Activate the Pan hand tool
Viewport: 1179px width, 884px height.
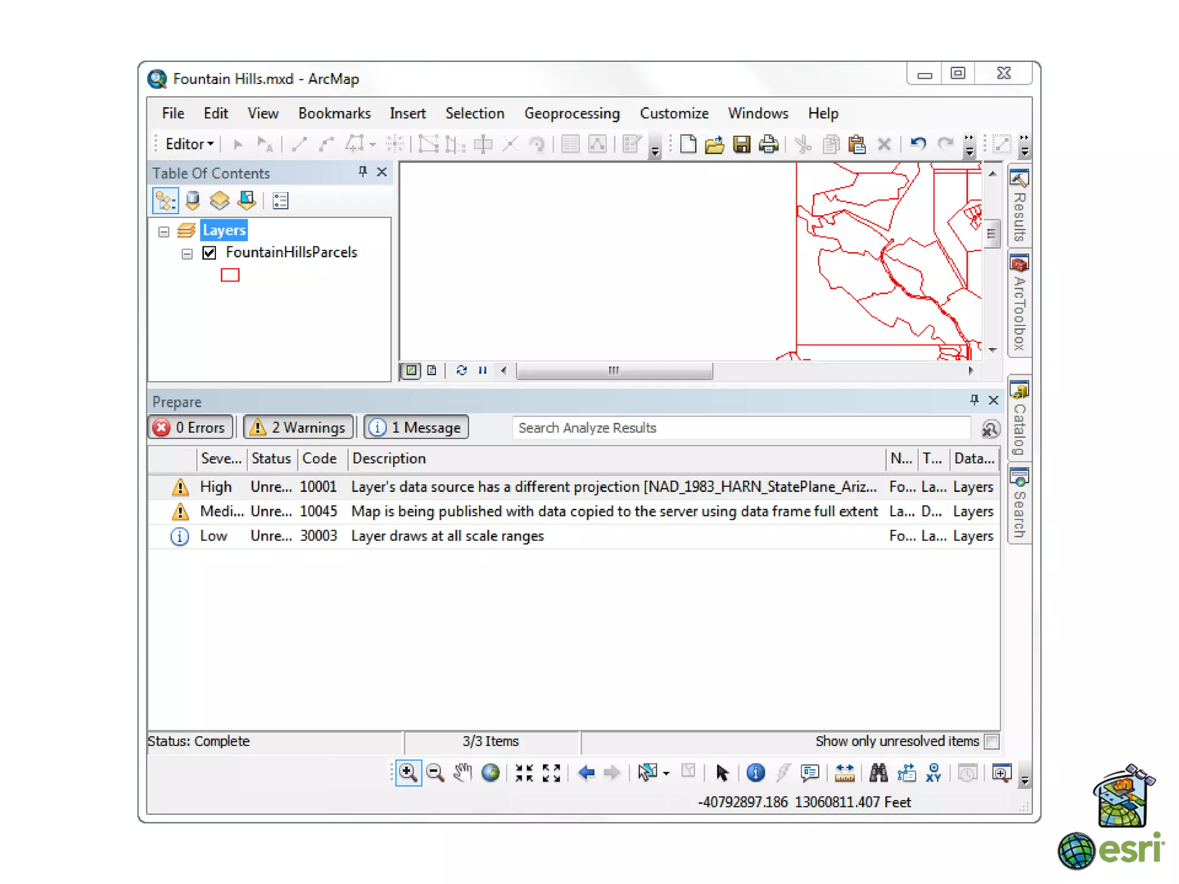coord(462,773)
